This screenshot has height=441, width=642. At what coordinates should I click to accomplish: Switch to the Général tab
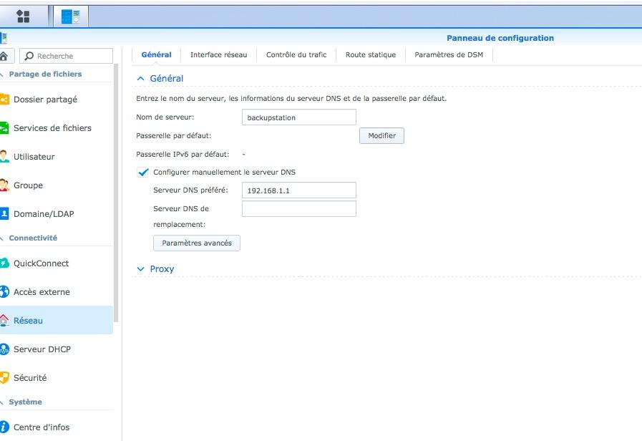coord(157,55)
